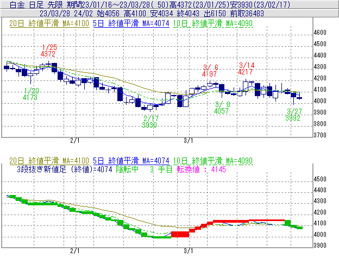
Task: Click the 3/27 3992 low price label
Action: [x=293, y=115]
